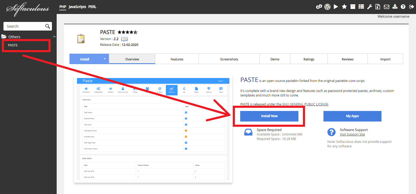
Task: Enlarge the Paste admin screenshot thumbnail
Action: (153, 129)
